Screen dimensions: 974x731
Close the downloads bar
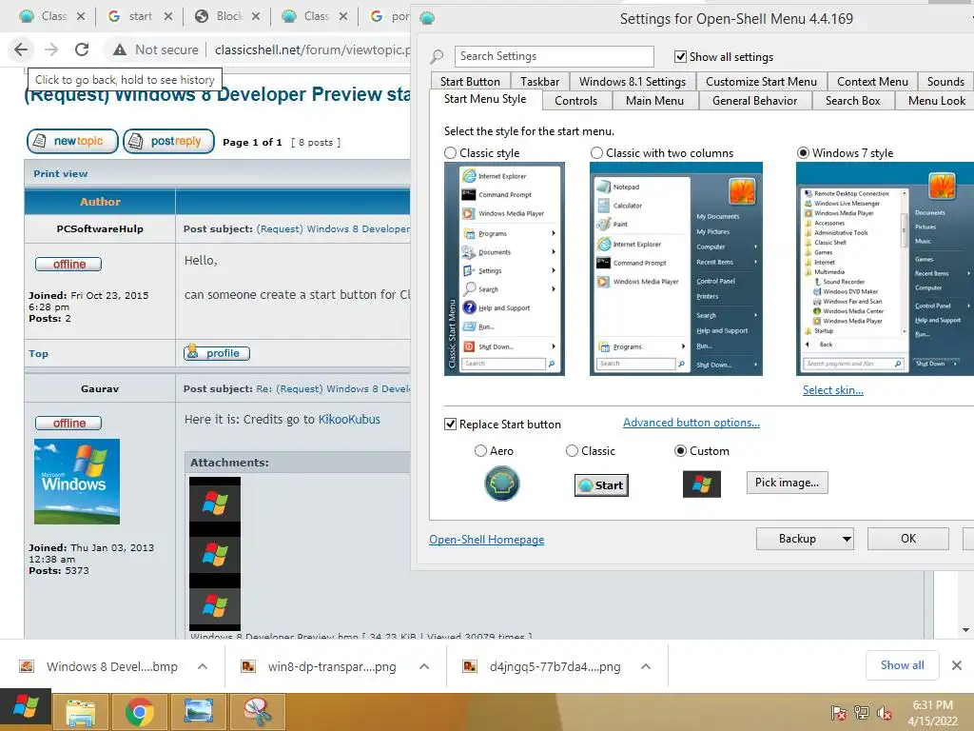pos(957,665)
